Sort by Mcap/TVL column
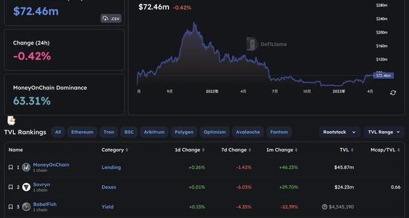The width and height of the screenshot is (409, 218). [386, 150]
